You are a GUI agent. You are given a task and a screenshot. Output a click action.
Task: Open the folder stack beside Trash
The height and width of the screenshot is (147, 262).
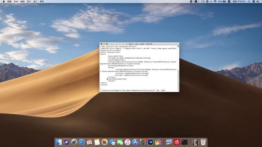pos(195,142)
